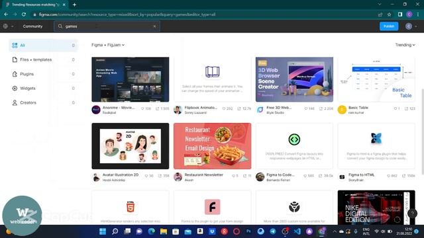Image resolution: width=424 pixels, height=238 pixels.
Task: Click the 'Basic Table' title link
Action: [x=358, y=108]
